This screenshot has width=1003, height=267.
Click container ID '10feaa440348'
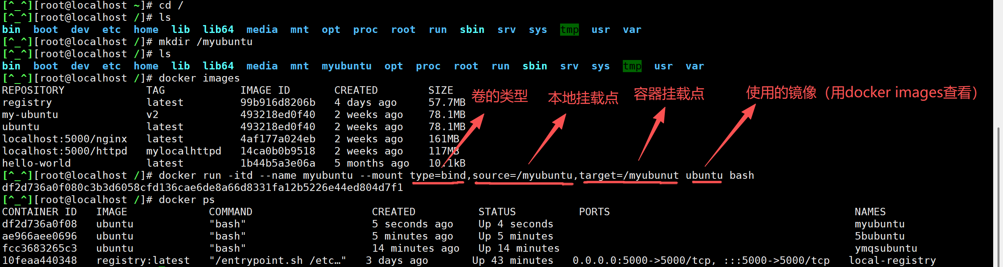[40, 261]
